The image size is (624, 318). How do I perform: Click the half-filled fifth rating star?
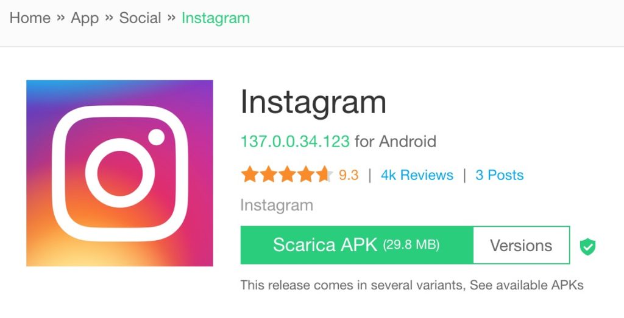click(324, 175)
